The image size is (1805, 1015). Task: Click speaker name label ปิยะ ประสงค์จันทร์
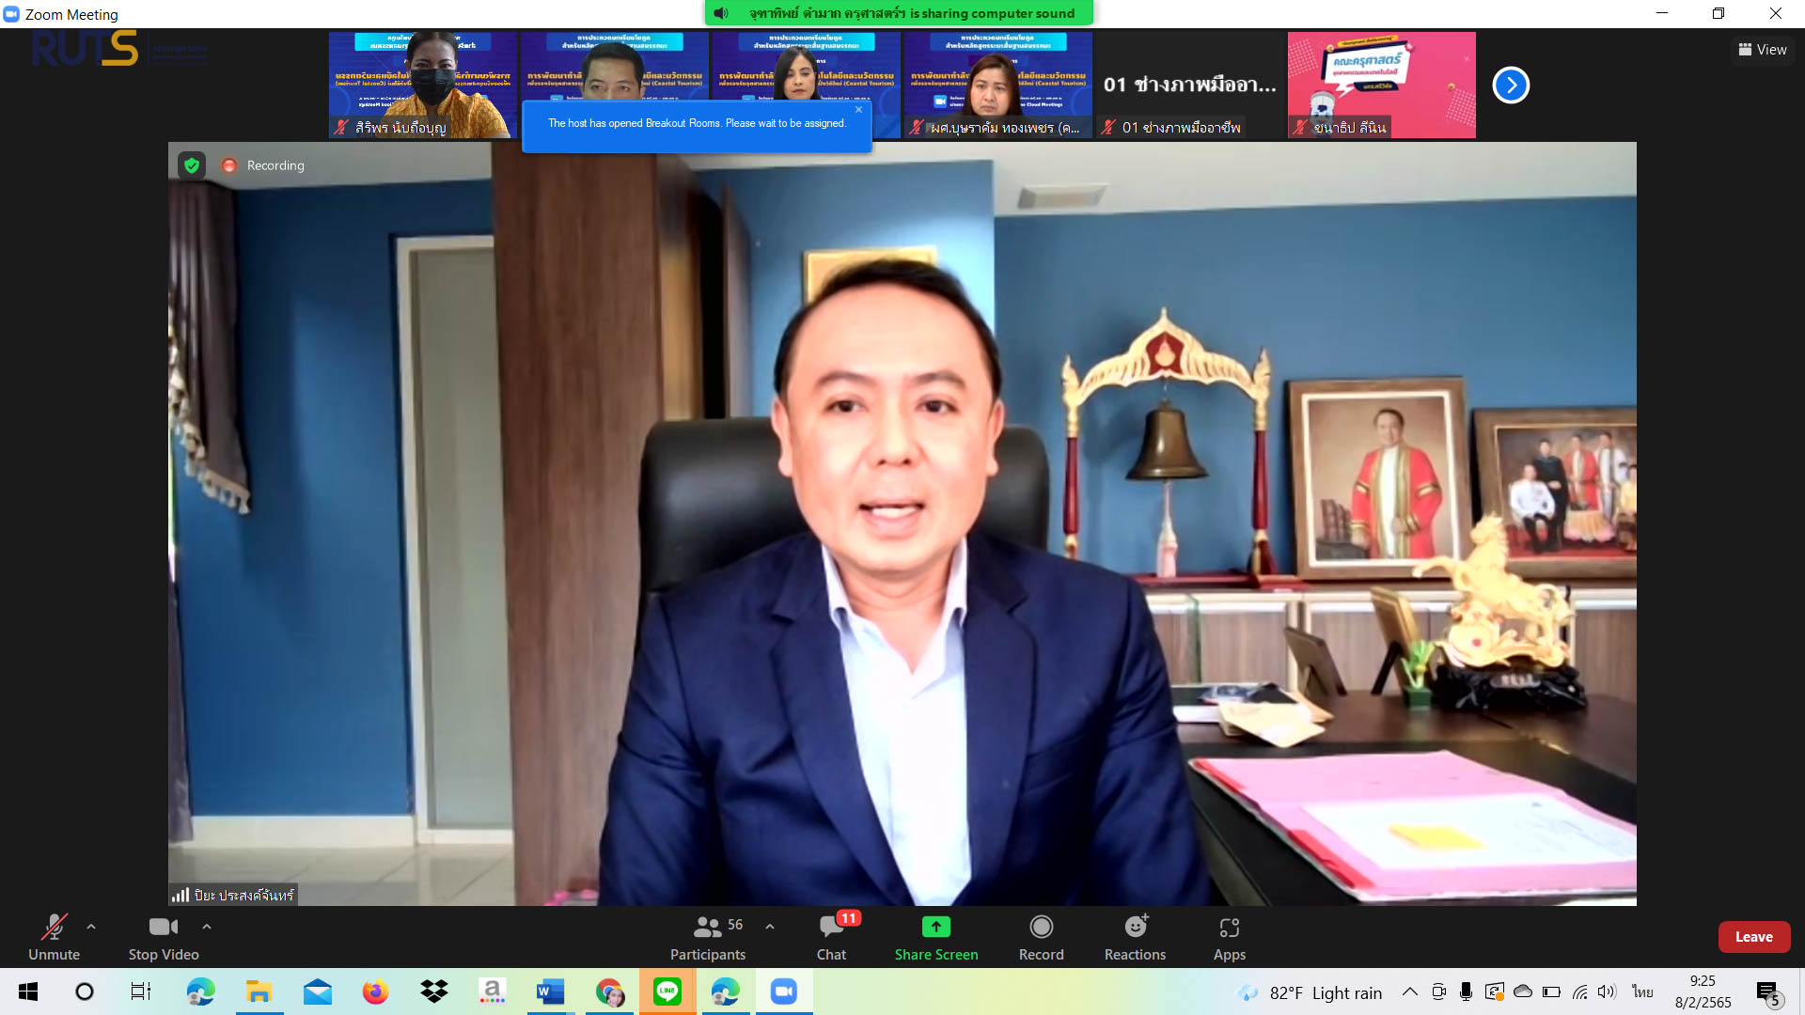(x=234, y=896)
